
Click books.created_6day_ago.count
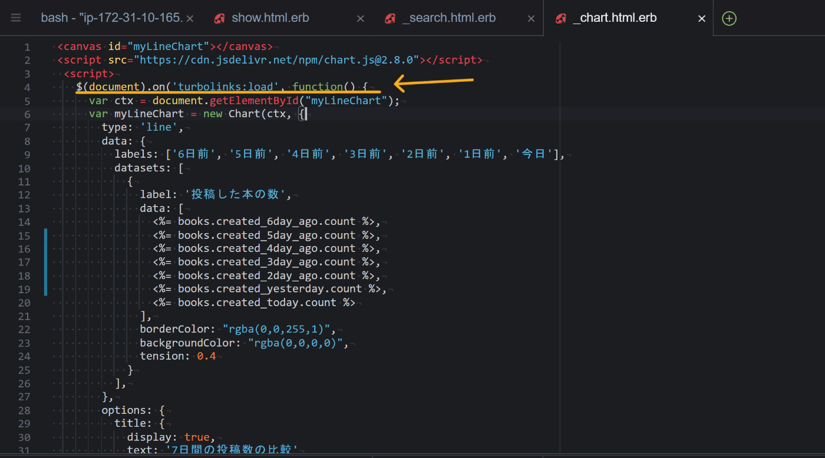pos(266,222)
